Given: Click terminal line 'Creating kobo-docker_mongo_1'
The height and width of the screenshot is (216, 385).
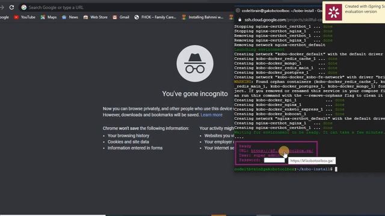Looking at the screenshot, I should [286, 64].
